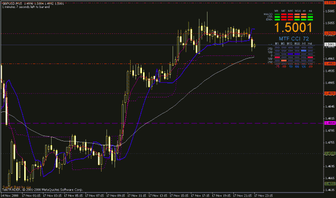Screen dimensions: 336x198
Task: Click the 17 Nov 17:15 time label
Action: [200, 195]
